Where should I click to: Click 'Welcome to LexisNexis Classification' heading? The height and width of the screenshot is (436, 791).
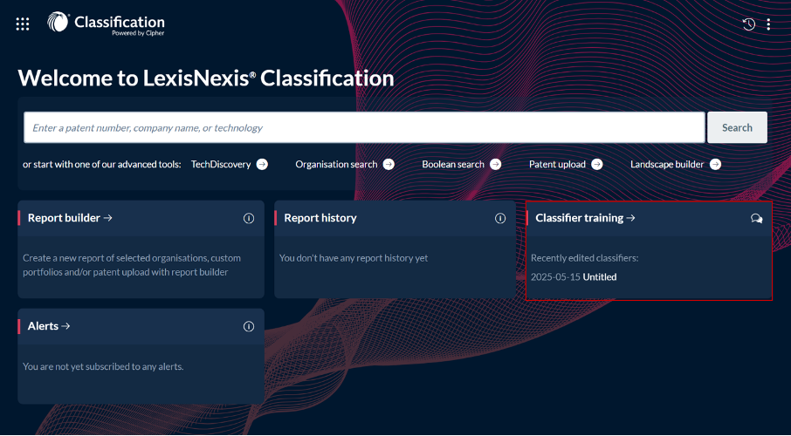(x=206, y=78)
